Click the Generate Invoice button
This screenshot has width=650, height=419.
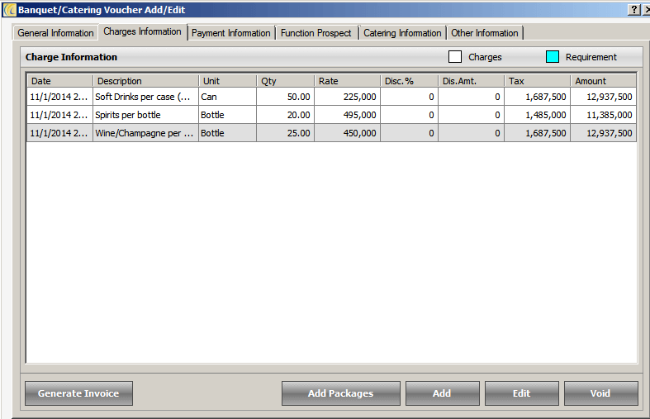point(78,393)
